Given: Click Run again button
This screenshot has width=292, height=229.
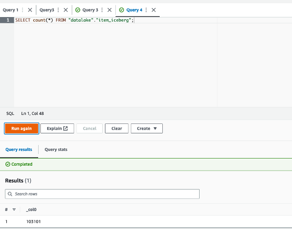Looking at the screenshot, I should [x=22, y=128].
